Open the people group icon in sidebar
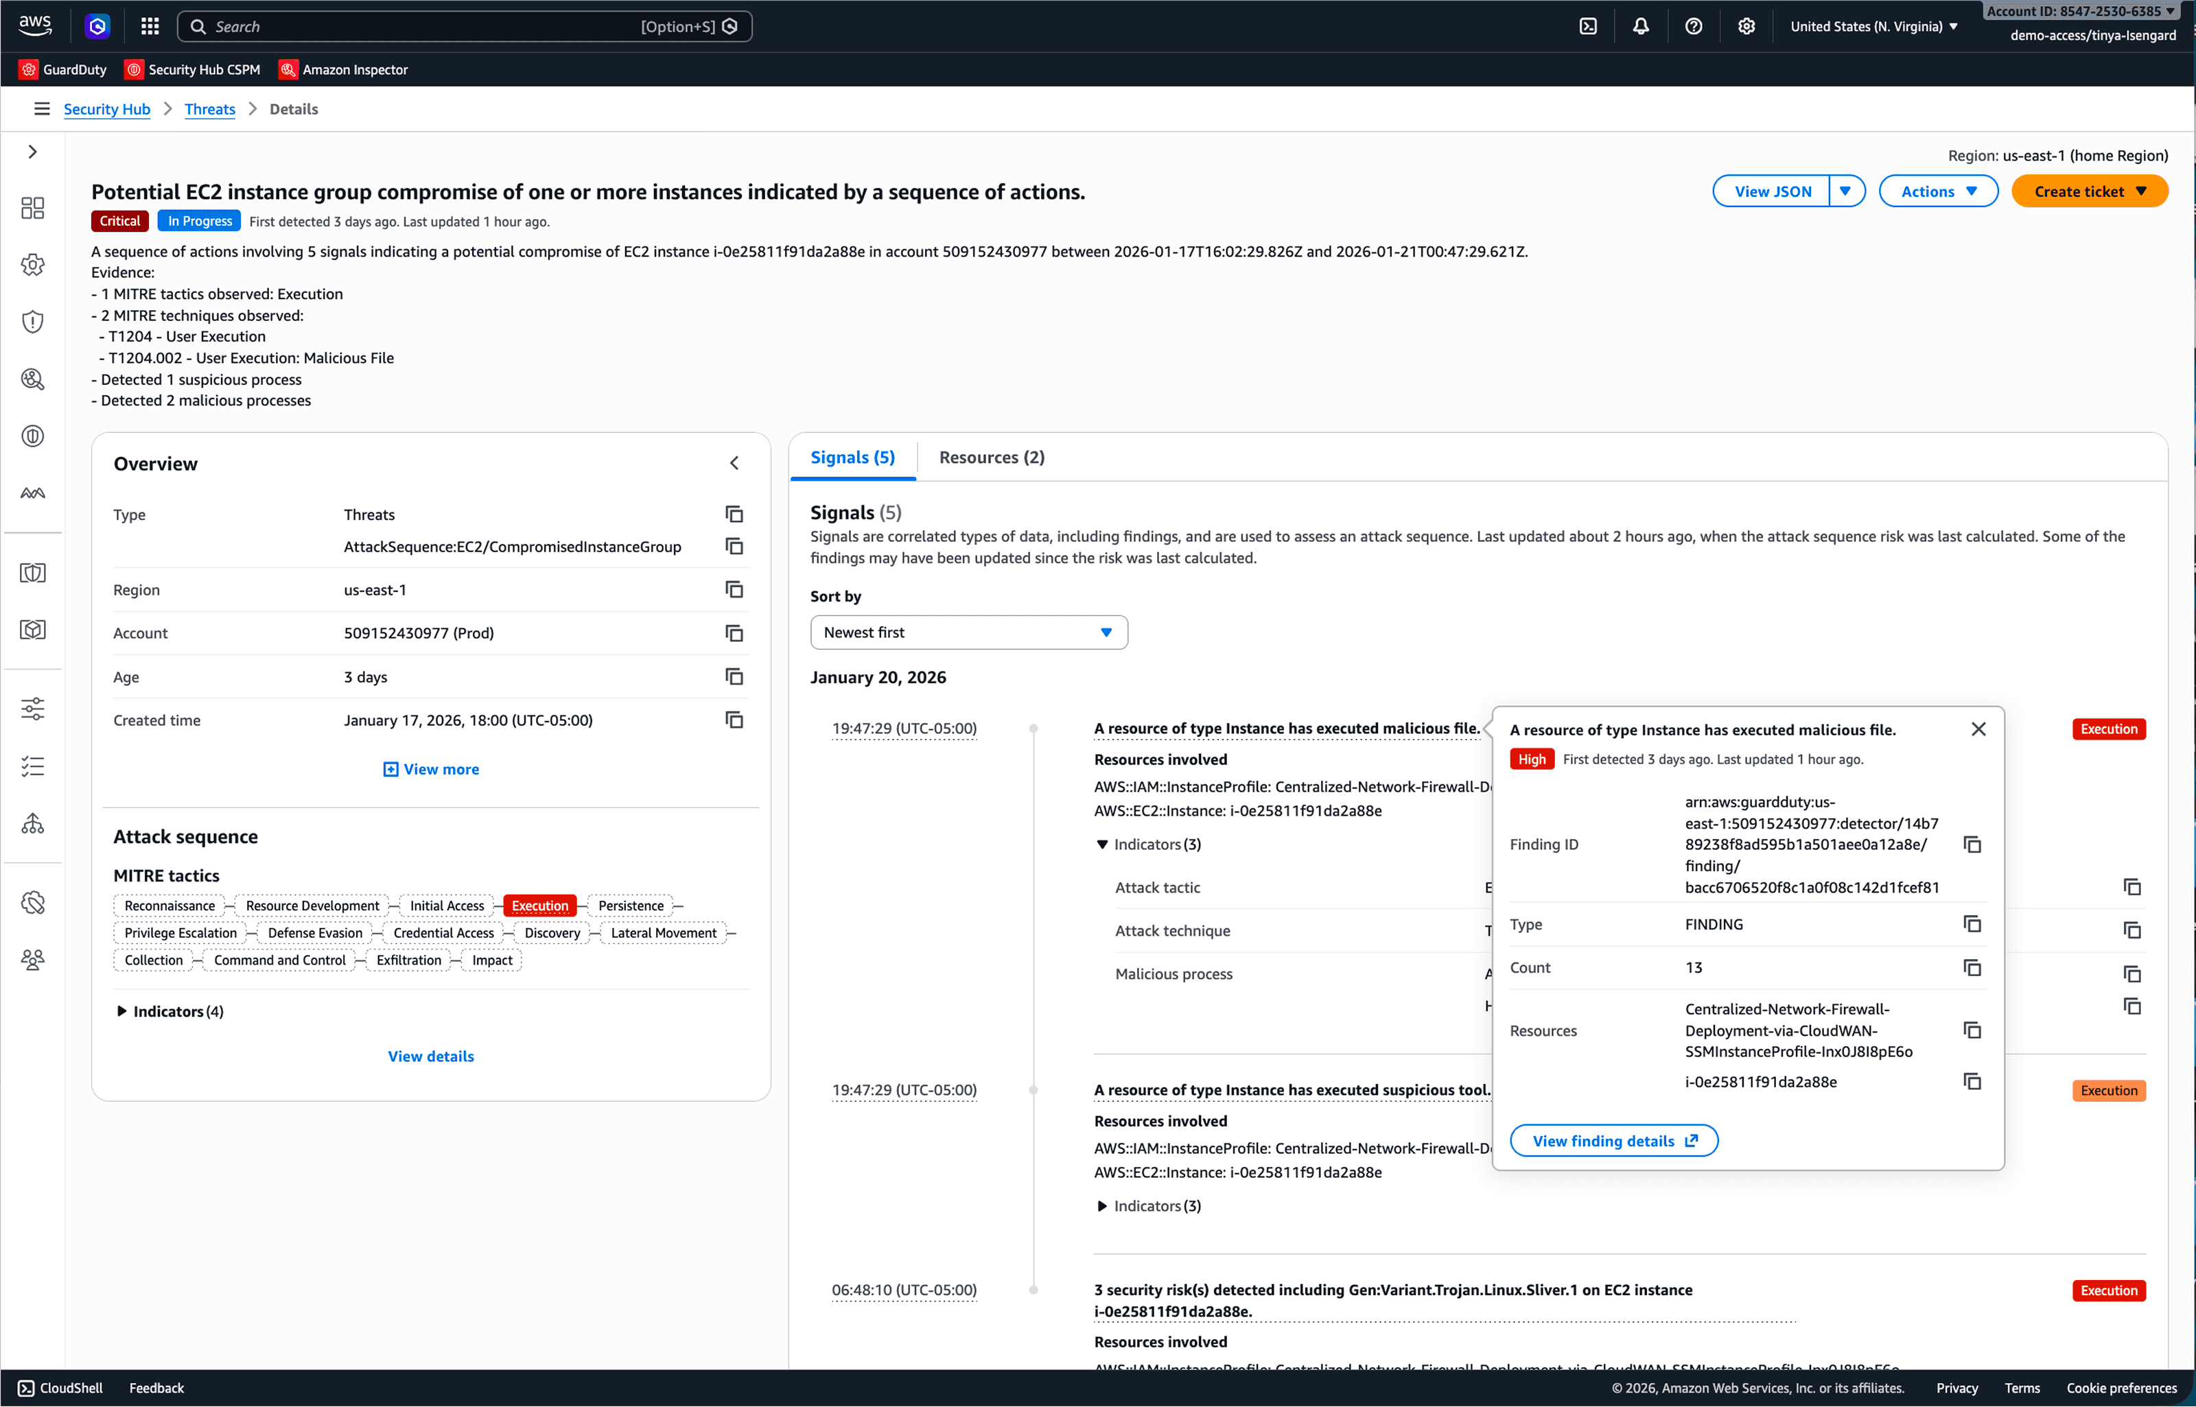Viewport: 2196px width, 1407px height. tap(33, 959)
